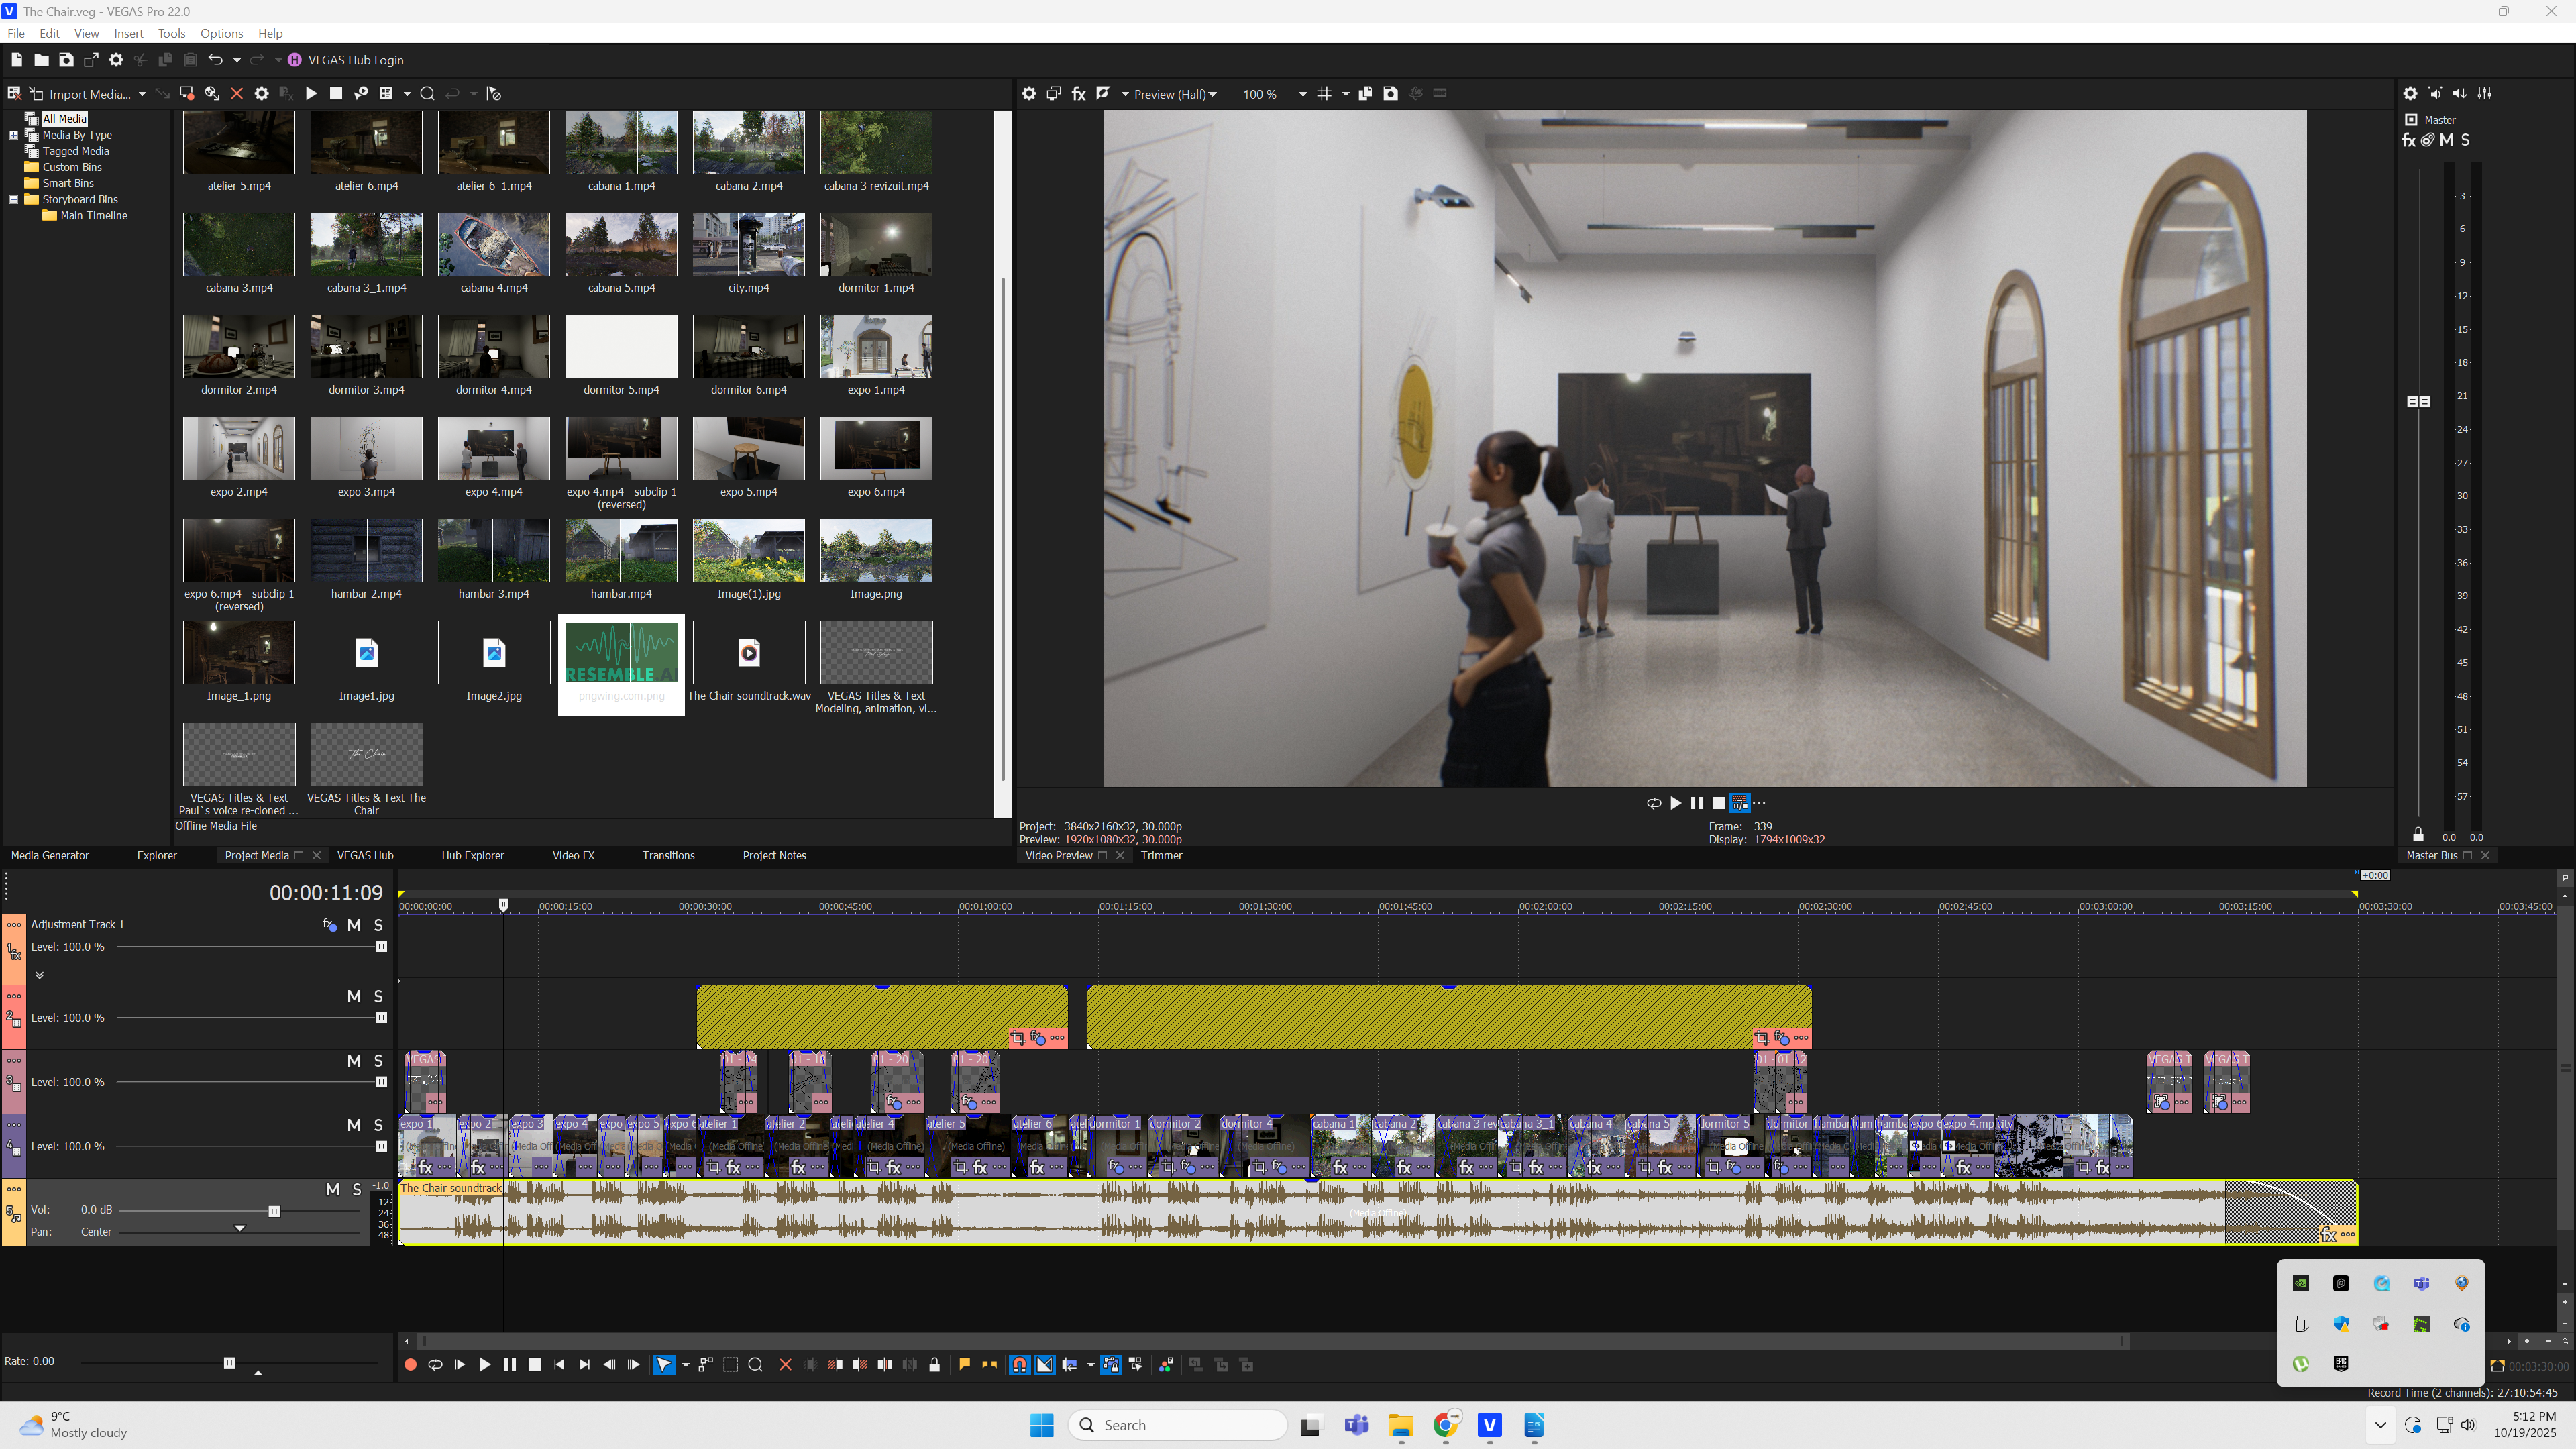Open the color grading panel icon
This screenshot has width=2576, height=1449.
(x=1166, y=1365)
